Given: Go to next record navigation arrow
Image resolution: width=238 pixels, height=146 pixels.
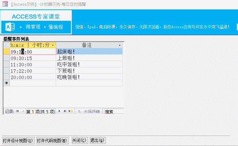Looking at the screenshot, I should [59, 111].
